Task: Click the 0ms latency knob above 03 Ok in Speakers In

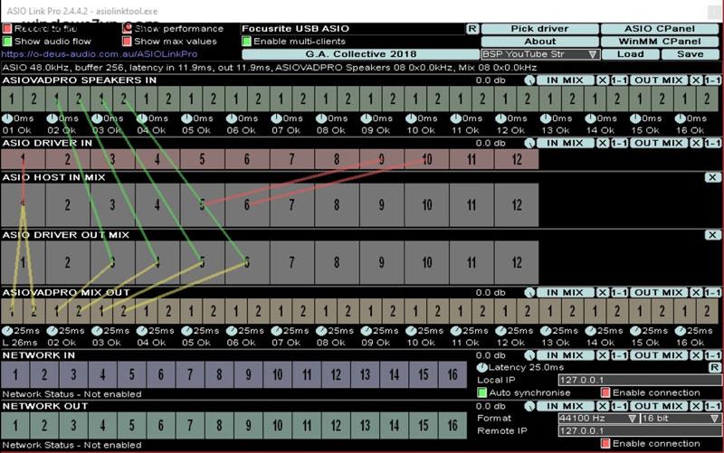Action: 98,118
